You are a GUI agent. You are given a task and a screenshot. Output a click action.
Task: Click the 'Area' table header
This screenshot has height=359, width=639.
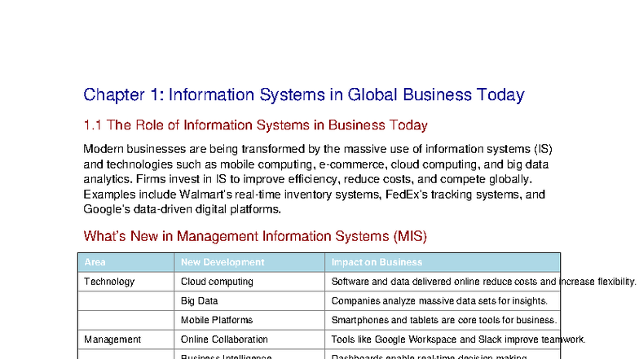[126, 262]
